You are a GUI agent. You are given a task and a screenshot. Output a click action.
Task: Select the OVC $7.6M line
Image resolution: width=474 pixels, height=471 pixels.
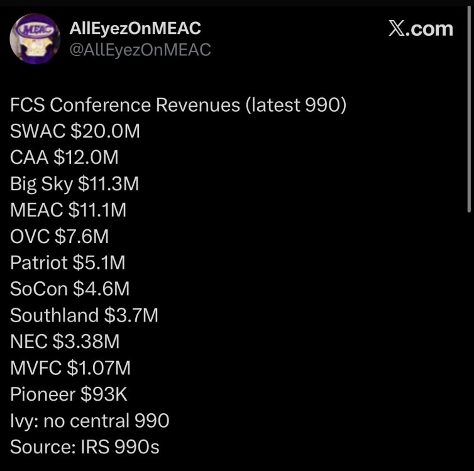[59, 237]
